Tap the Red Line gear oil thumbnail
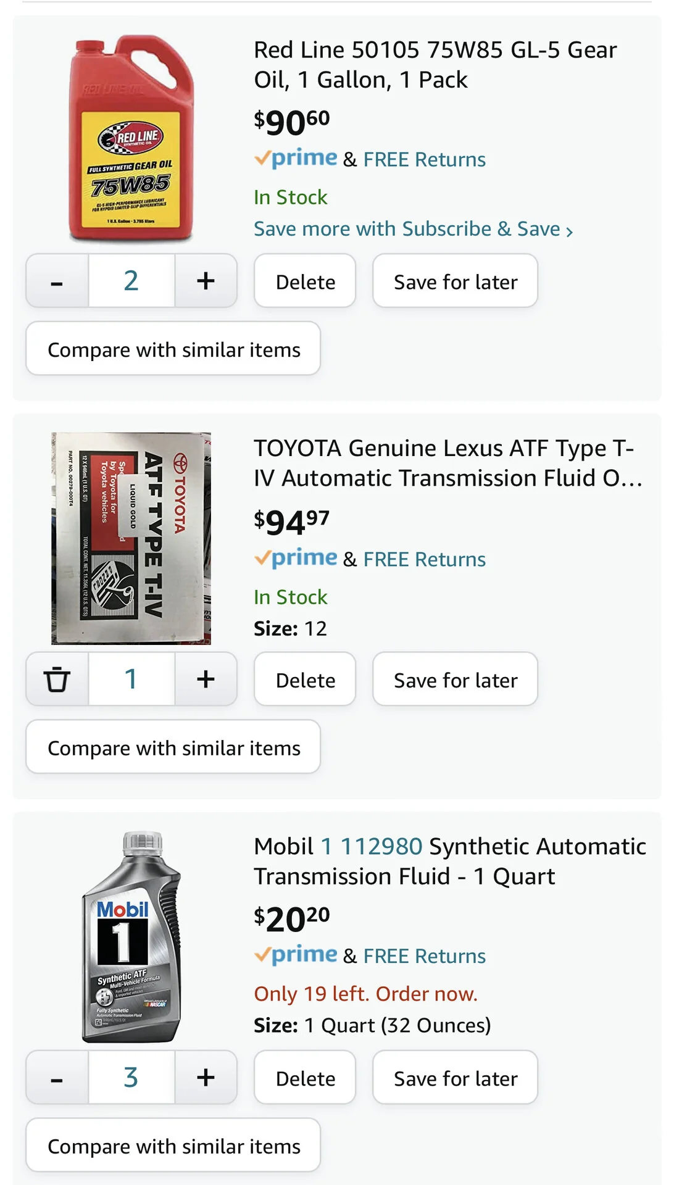This screenshot has width=674, height=1185. (131, 138)
